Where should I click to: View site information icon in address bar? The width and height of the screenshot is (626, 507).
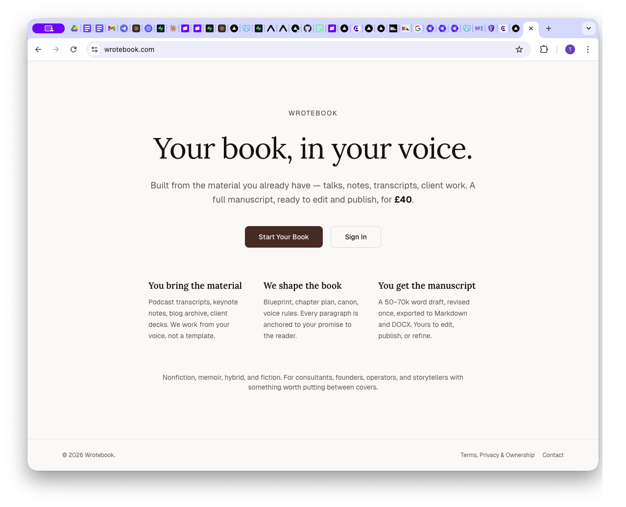point(95,49)
